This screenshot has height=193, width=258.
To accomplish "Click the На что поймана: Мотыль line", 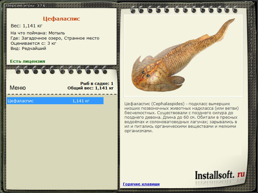I will 38,33.
